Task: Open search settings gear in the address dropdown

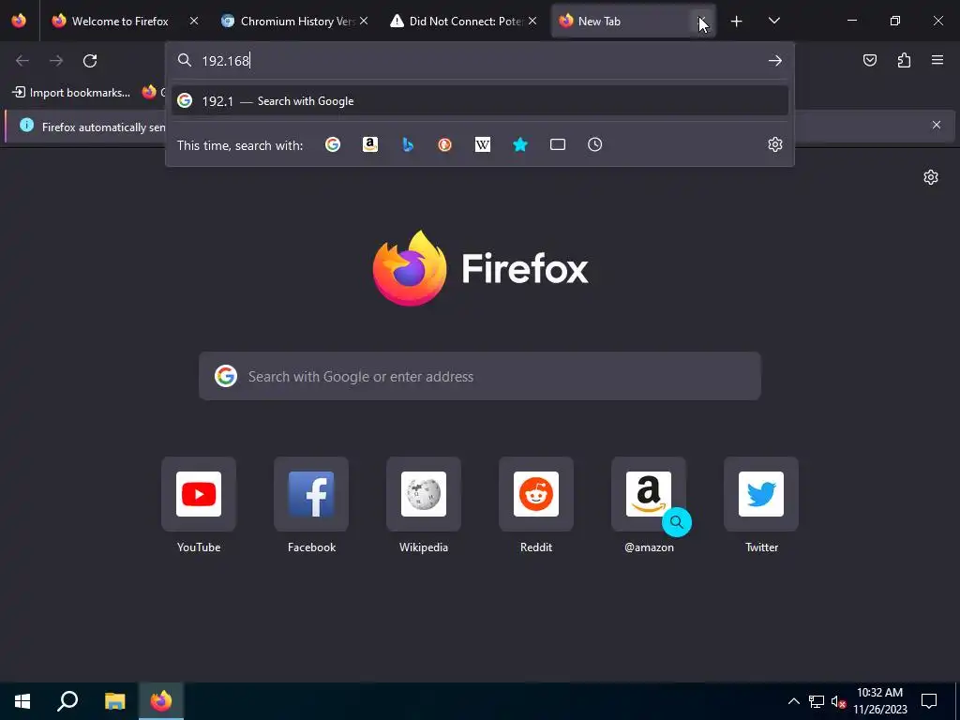Action: pos(775,144)
